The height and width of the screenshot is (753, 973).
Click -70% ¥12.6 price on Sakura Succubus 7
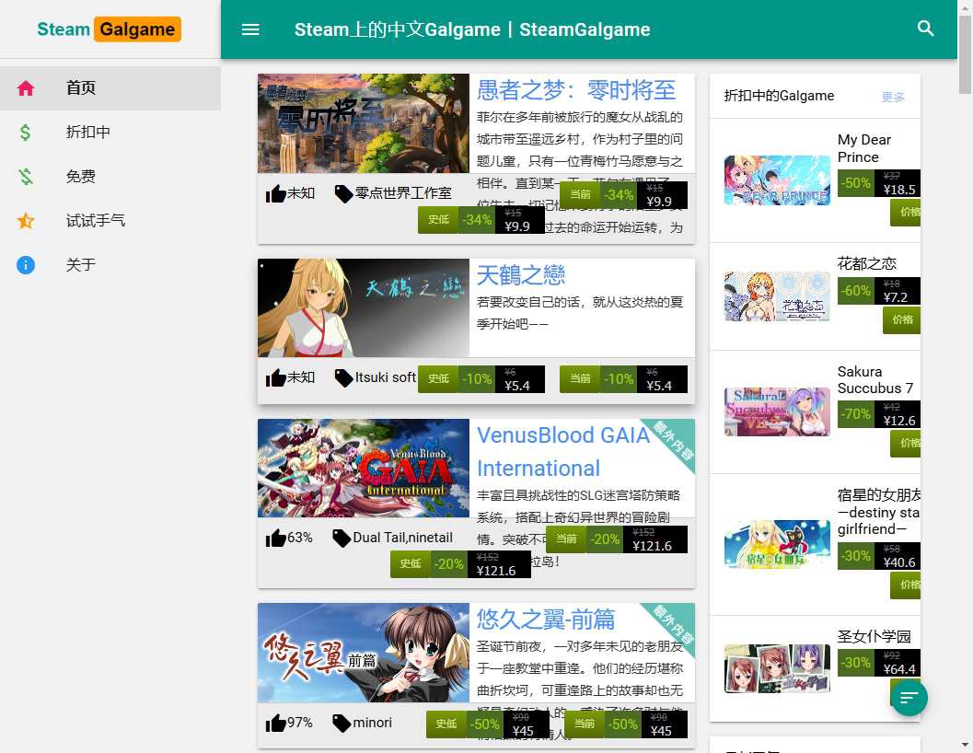click(x=879, y=414)
